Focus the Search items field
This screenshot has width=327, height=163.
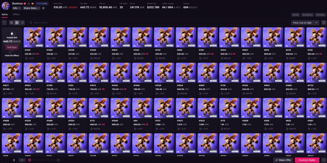coord(158,23)
